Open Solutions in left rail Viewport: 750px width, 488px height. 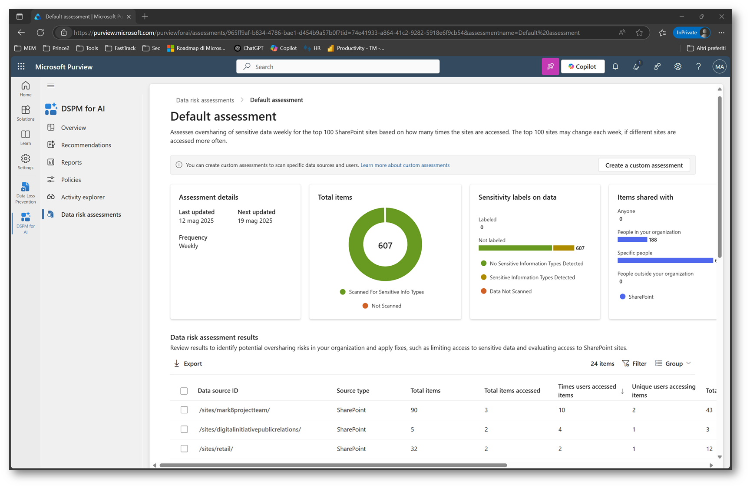point(26,113)
